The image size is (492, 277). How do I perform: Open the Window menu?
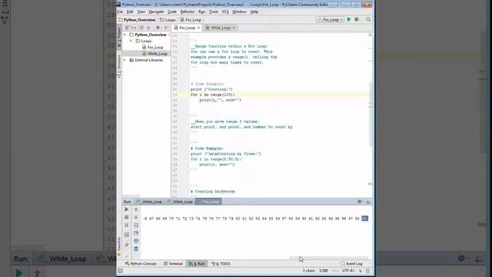tap(239, 12)
